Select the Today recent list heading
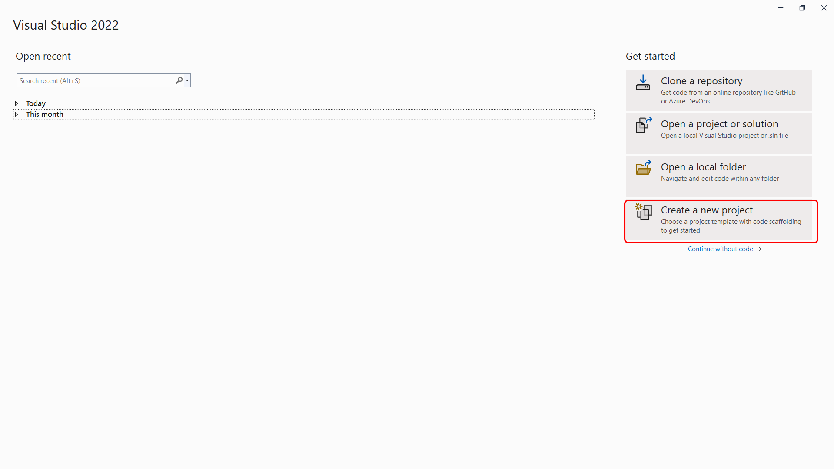 36,103
